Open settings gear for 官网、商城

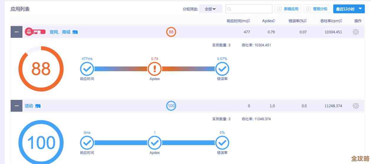[x=356, y=32]
